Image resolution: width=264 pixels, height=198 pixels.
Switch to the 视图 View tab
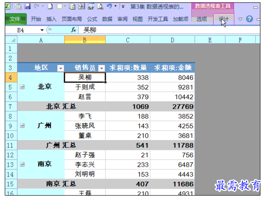[x=137, y=19]
